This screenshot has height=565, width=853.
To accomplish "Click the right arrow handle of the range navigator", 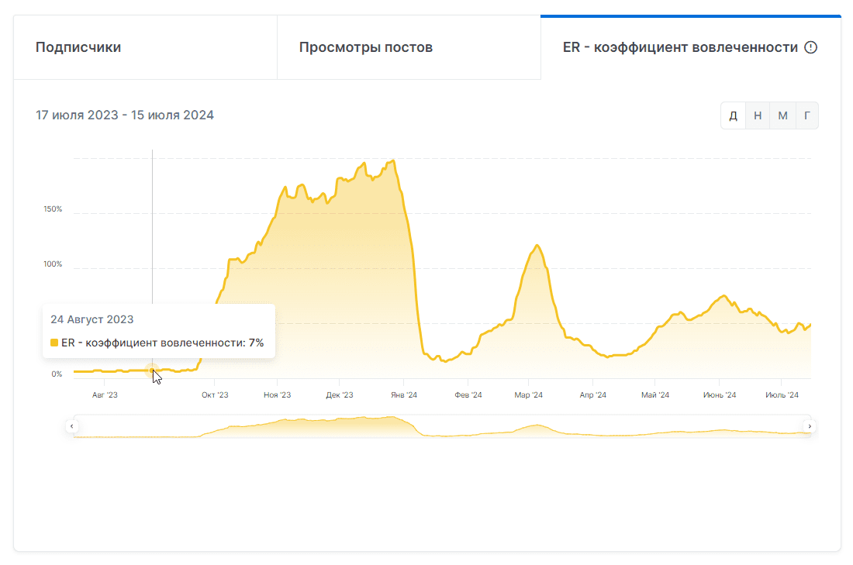I will (x=810, y=425).
